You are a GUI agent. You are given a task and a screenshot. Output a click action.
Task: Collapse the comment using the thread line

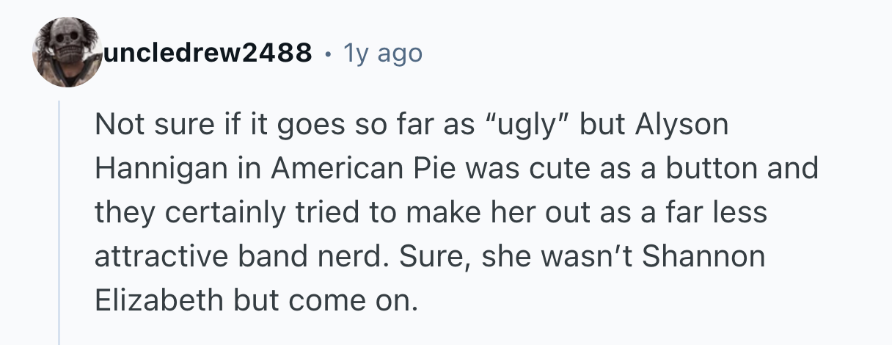tap(59, 220)
